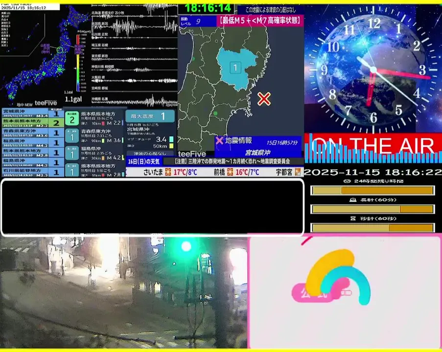Click the PGA 2025/11/15 18:16:12 timestamp
The height and width of the screenshot is (352, 442).
point(23,8)
